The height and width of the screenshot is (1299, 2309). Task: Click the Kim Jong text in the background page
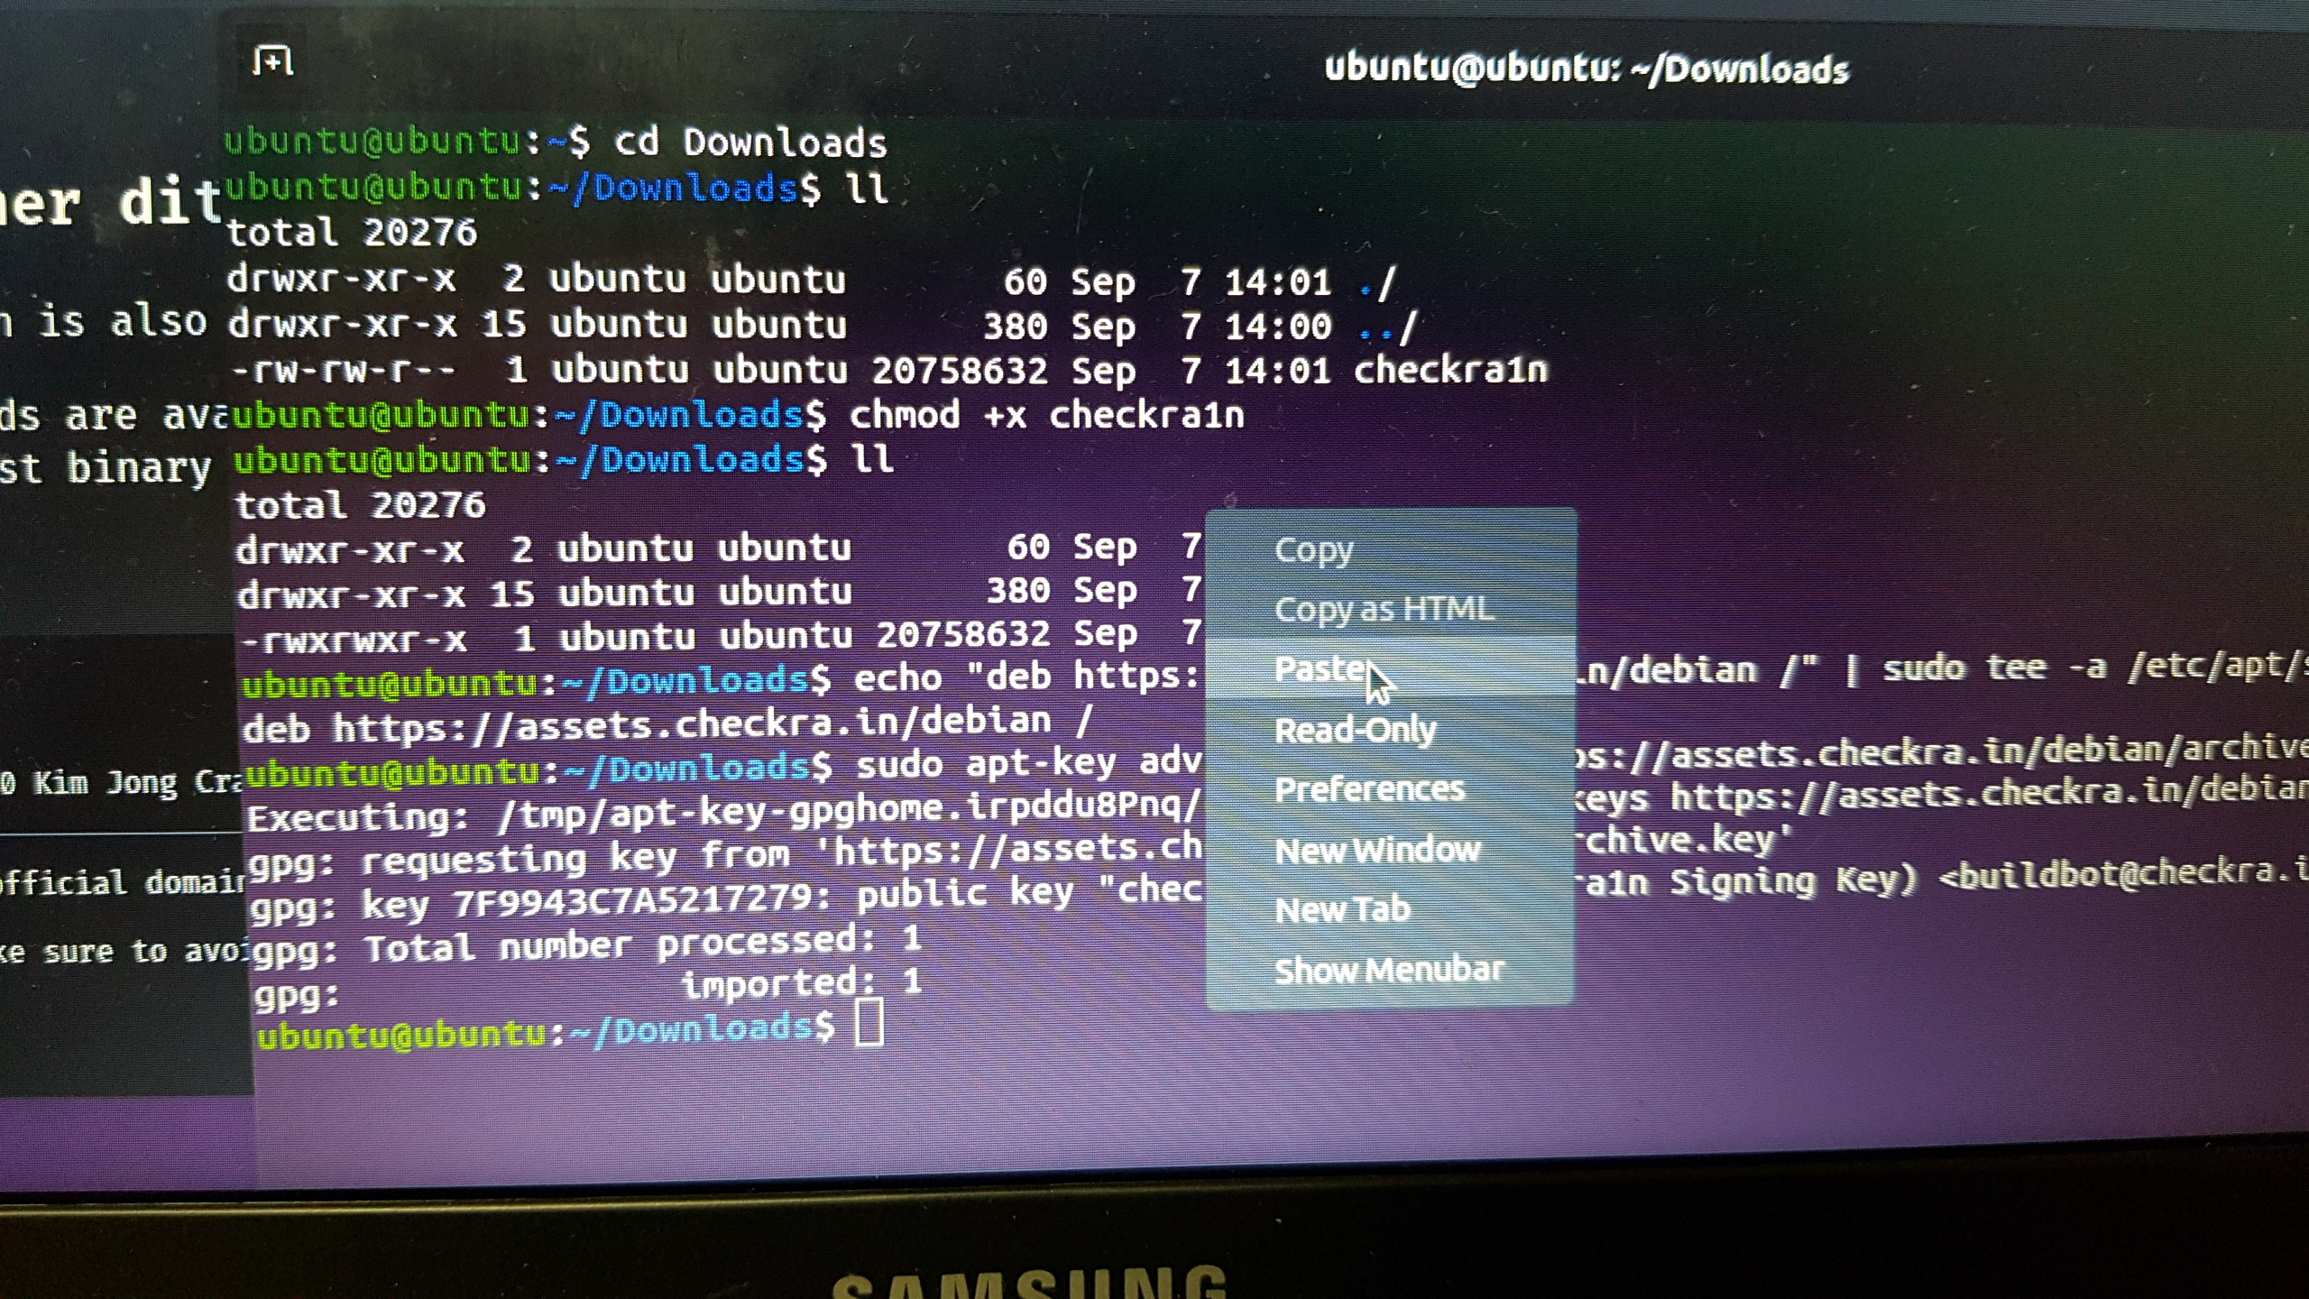point(106,782)
